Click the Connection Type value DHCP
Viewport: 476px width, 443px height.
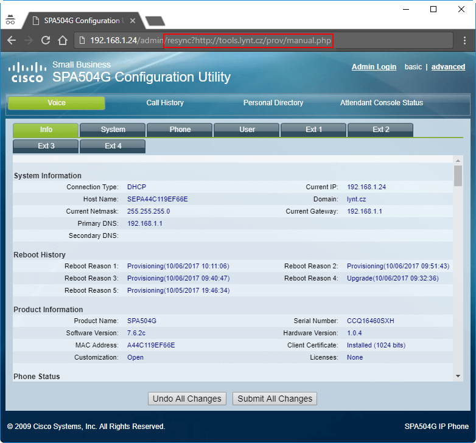click(x=136, y=187)
